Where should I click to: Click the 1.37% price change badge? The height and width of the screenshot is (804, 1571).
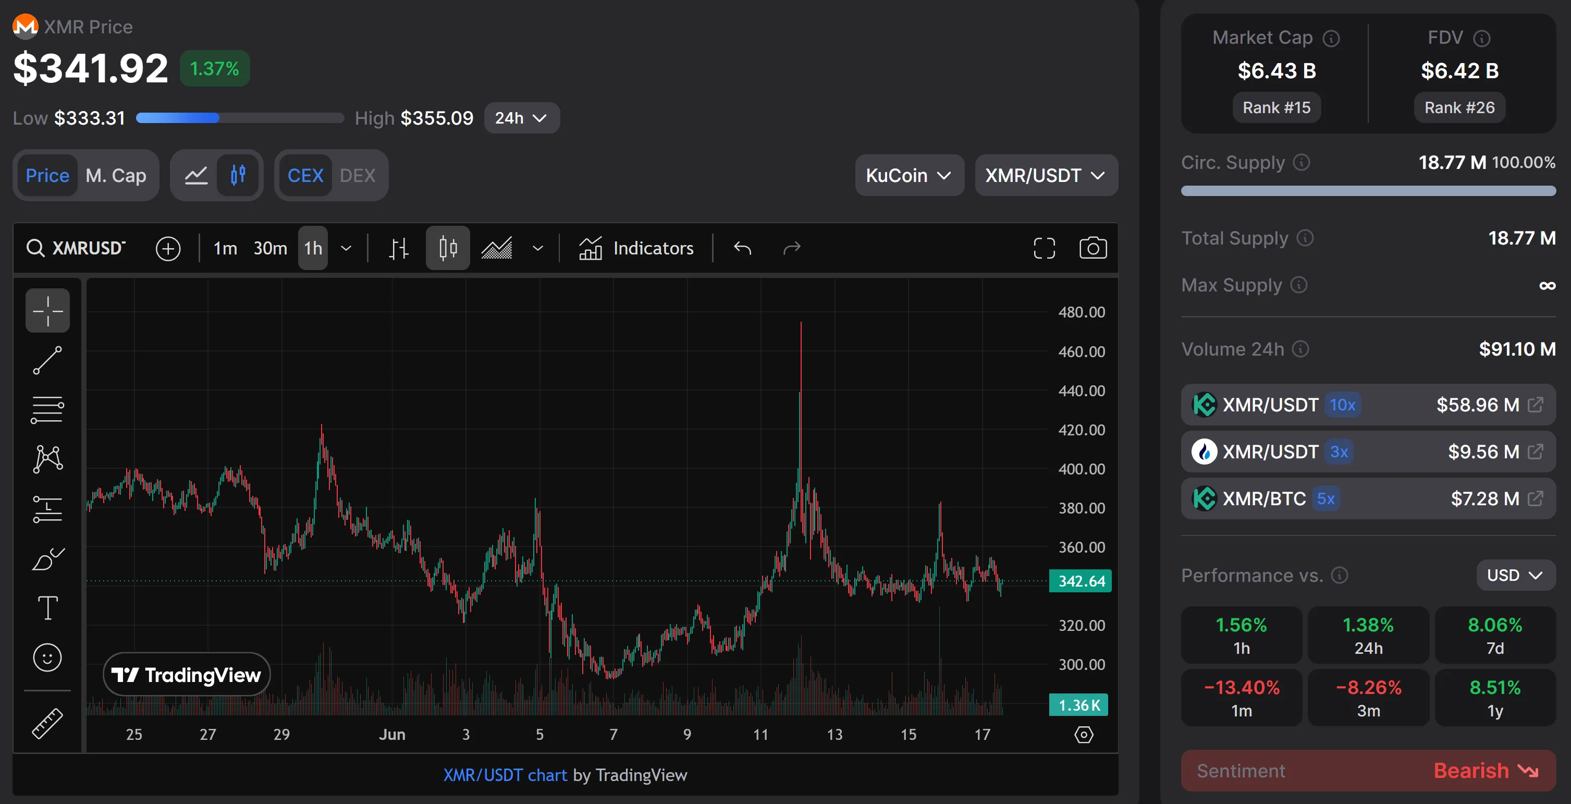point(215,68)
